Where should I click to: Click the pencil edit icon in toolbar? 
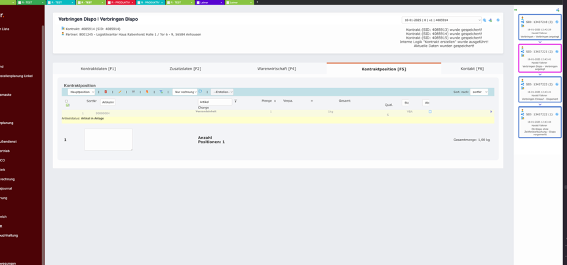pos(120,92)
